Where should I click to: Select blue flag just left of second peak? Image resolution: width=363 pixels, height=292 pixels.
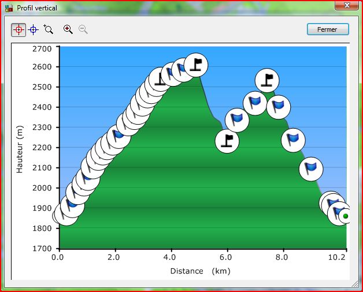tap(255, 103)
